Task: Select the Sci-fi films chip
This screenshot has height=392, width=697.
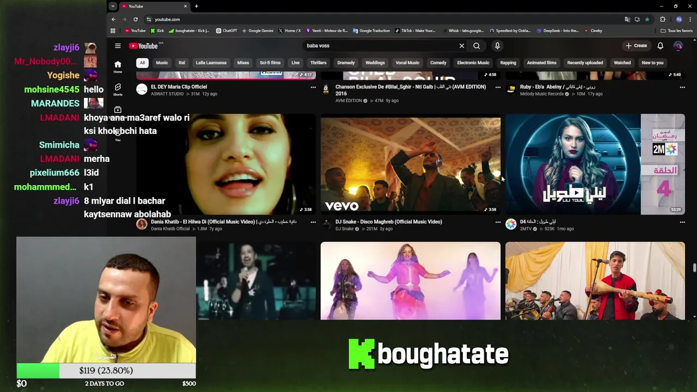Action: (x=270, y=63)
